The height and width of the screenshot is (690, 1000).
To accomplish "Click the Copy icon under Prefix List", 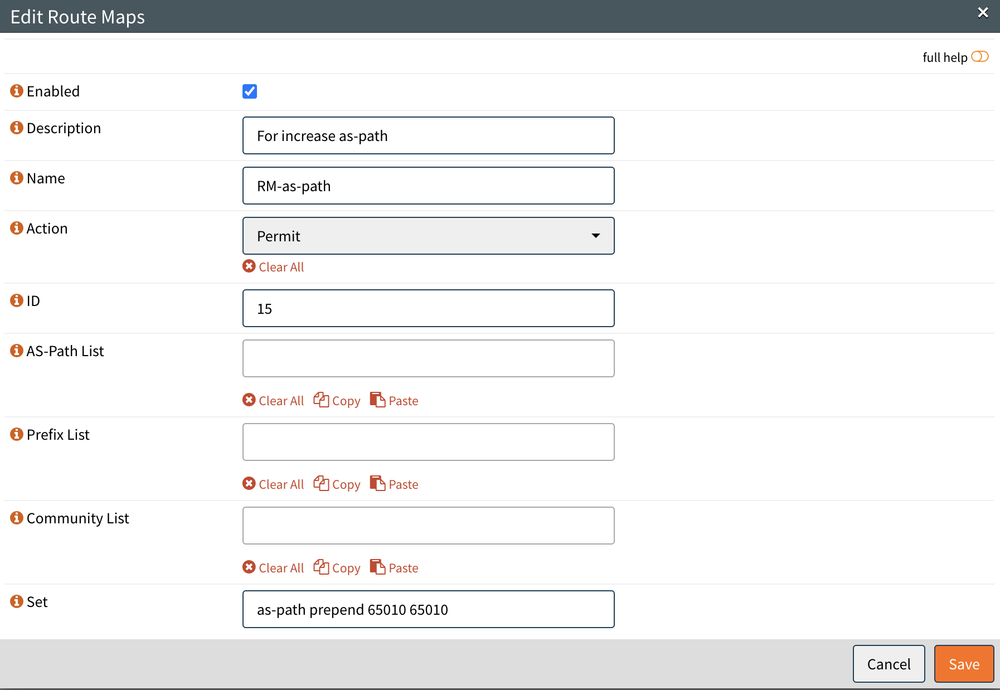I will 321,483.
